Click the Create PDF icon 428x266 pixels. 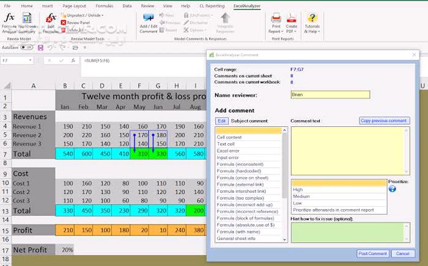[291, 18]
